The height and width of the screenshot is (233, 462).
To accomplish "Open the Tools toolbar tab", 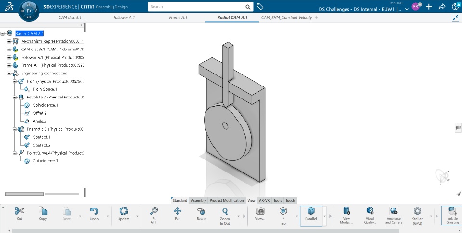I will tap(278, 200).
